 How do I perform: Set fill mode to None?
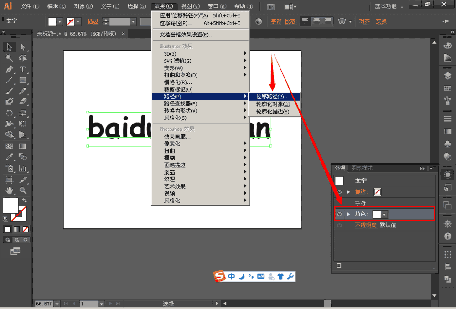click(x=26, y=229)
